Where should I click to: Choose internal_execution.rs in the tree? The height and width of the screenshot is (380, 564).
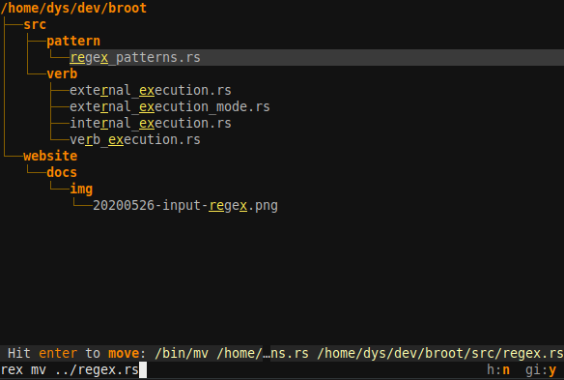coord(151,123)
